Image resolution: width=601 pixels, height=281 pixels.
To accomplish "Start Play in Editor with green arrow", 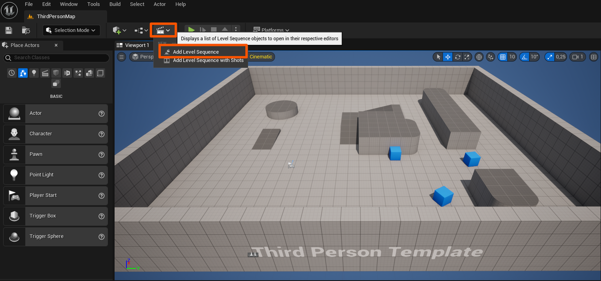I will (191, 30).
